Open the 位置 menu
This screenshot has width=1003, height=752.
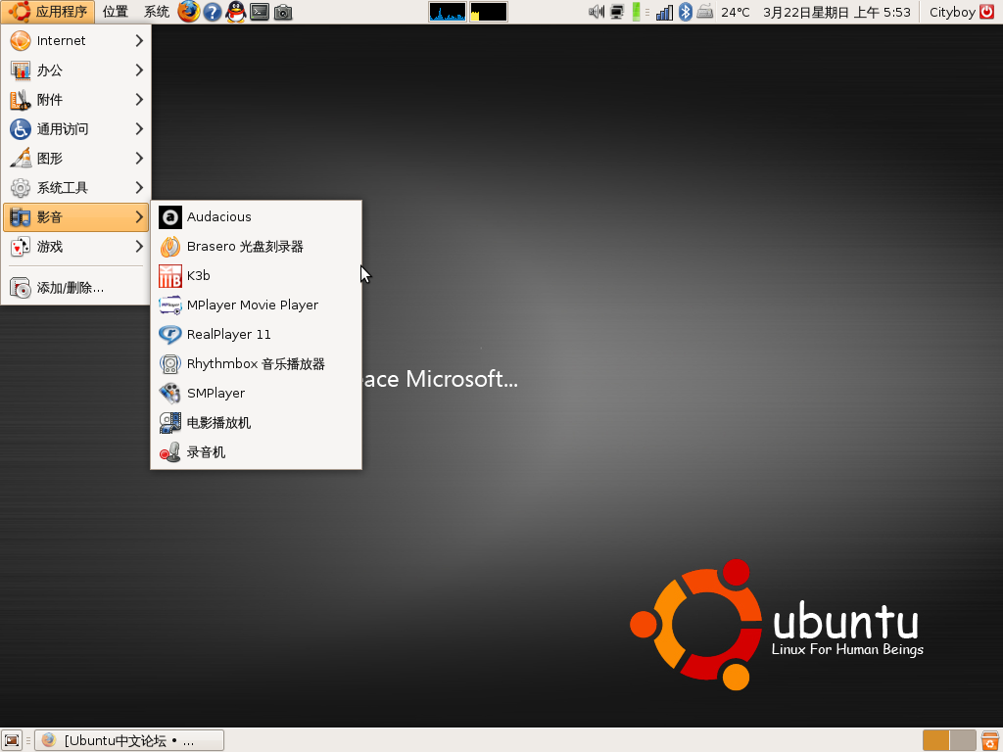(x=116, y=12)
